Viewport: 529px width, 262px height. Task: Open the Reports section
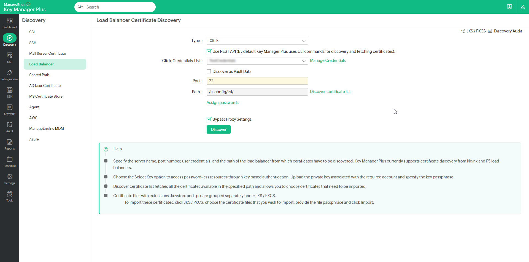pyautogui.click(x=10, y=144)
